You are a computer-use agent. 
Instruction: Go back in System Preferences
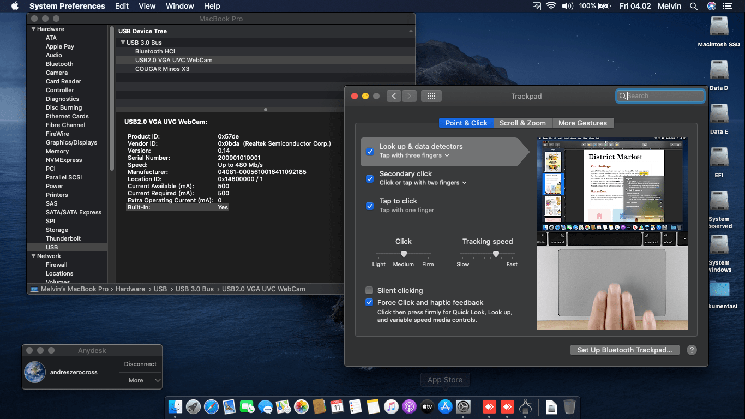pos(394,96)
